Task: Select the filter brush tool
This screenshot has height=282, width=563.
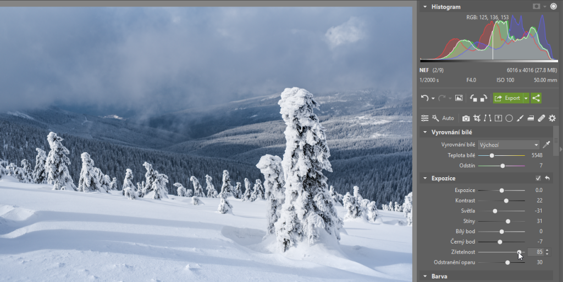Action: 520,119
